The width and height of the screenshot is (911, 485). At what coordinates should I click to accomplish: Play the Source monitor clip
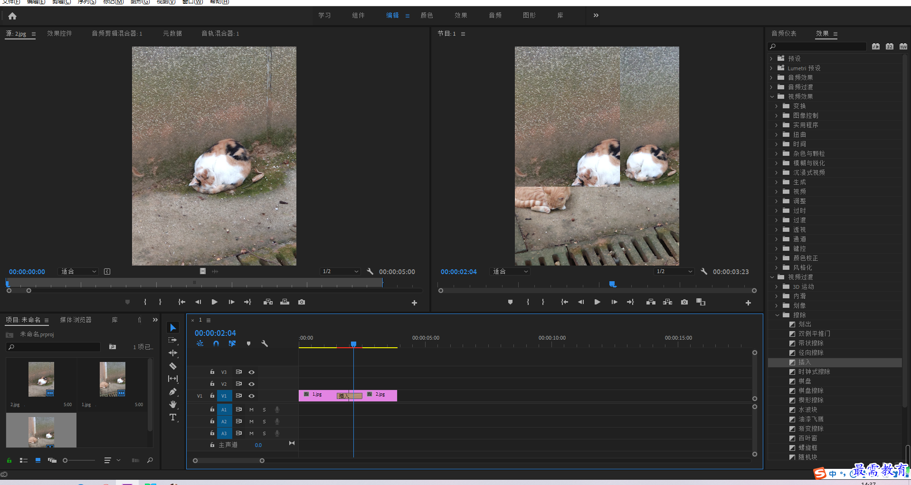215,302
